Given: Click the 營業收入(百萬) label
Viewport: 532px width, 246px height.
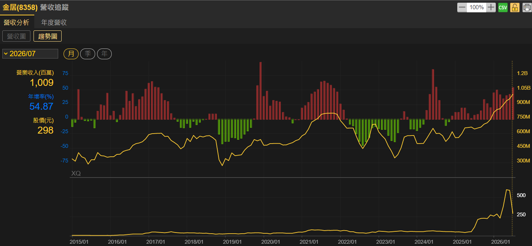Looking at the screenshot, I should (x=35, y=72).
